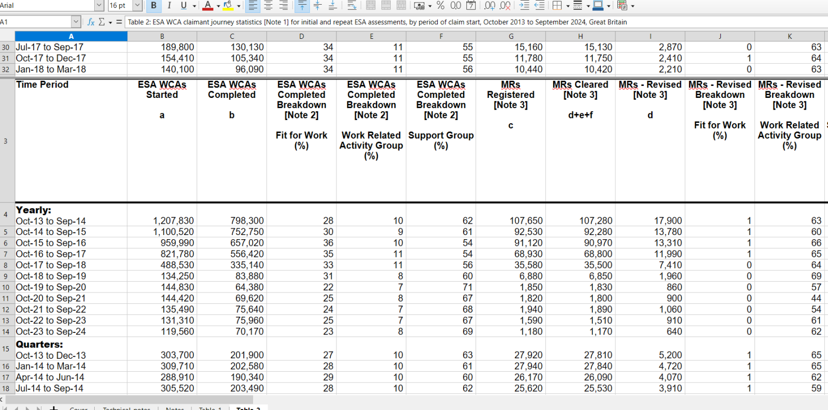
Task: Select column D header
Action: click(x=302, y=36)
